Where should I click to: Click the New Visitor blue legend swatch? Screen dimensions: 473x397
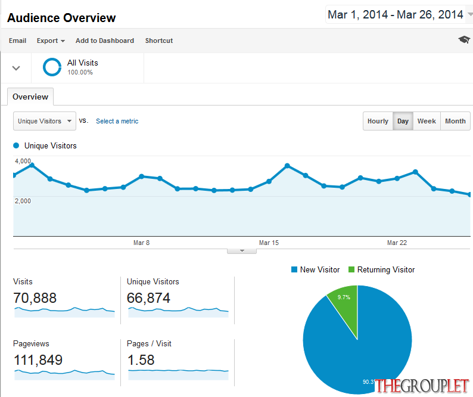(294, 269)
